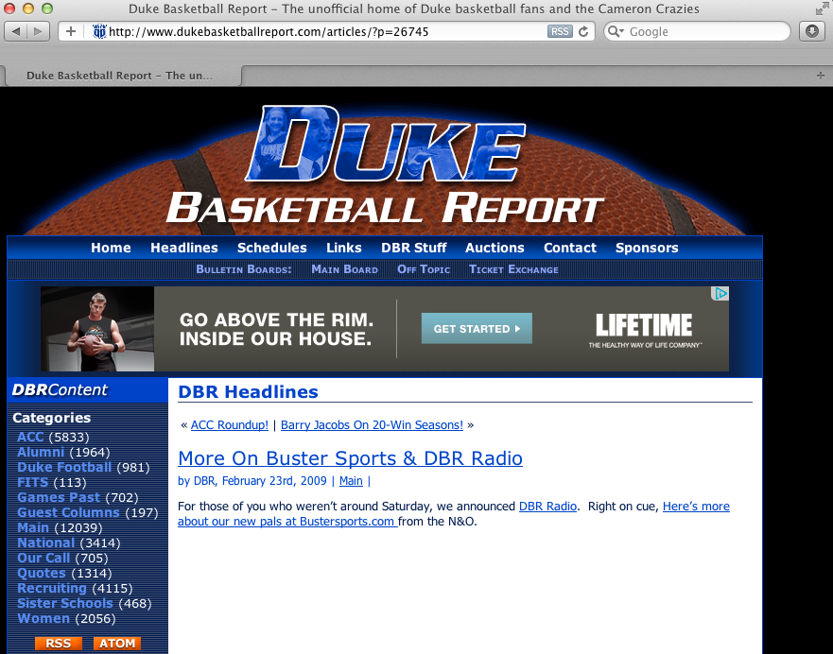Open the Headlines menu item
Image resolution: width=833 pixels, height=654 pixels.
183,248
